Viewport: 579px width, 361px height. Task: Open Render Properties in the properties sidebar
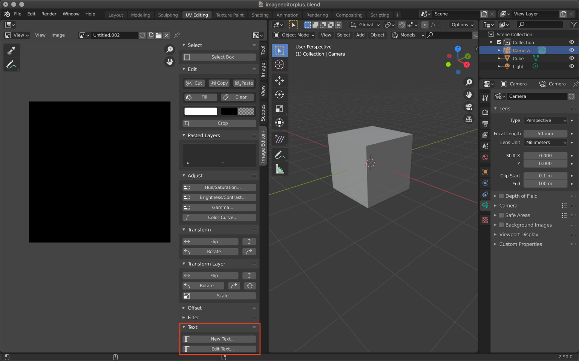(x=485, y=112)
